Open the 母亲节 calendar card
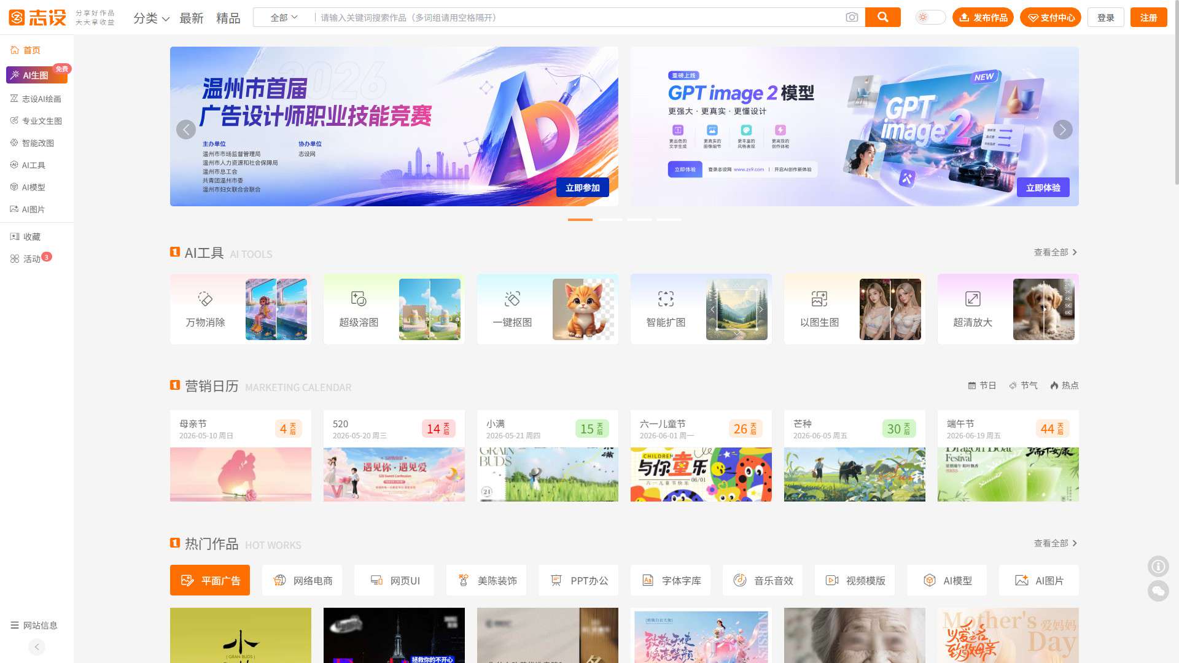This screenshot has width=1179, height=663. pyautogui.click(x=241, y=456)
